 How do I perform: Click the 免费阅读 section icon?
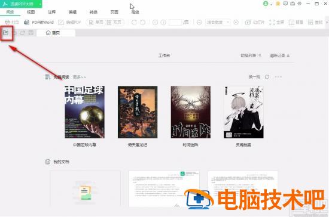48,77
